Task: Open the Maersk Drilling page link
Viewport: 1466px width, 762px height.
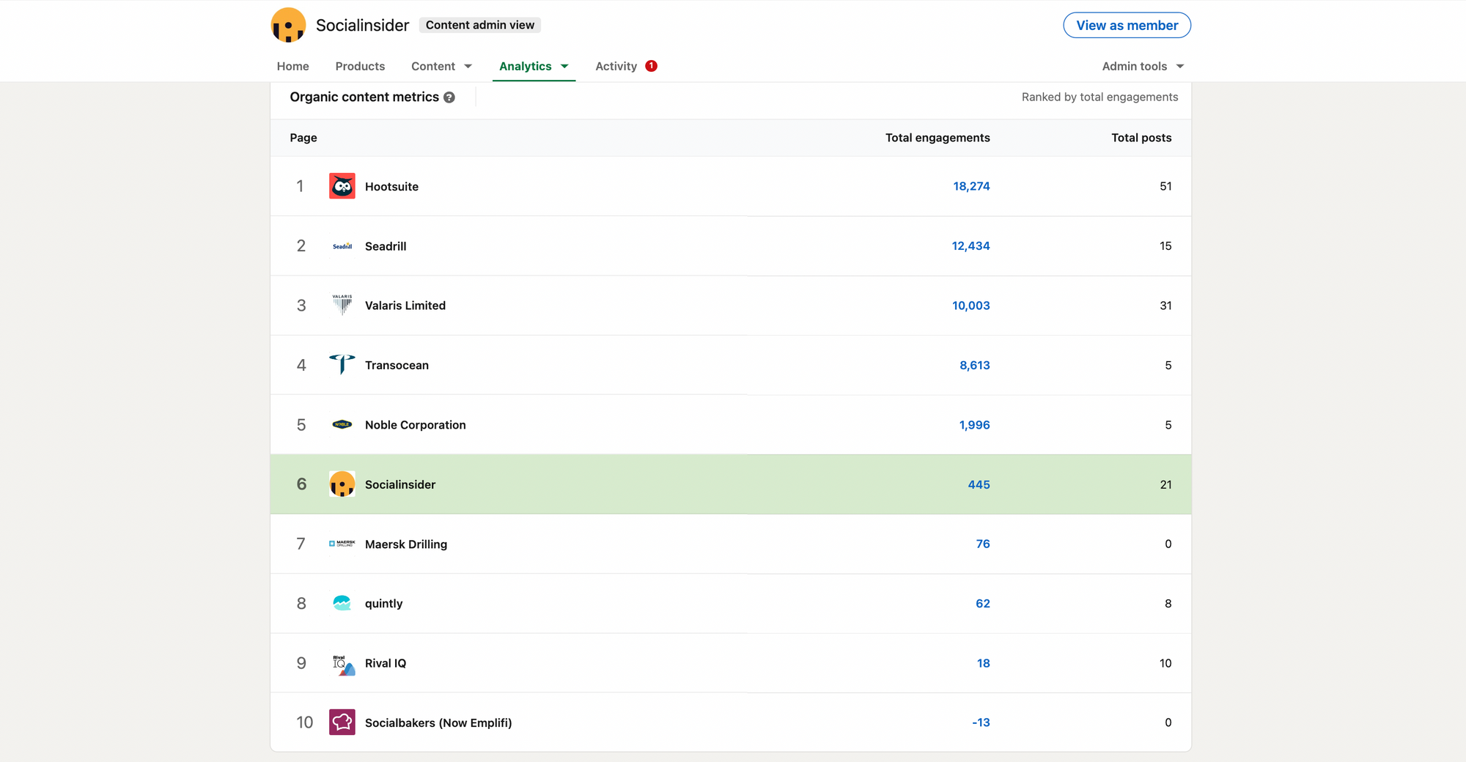Action: tap(406, 544)
